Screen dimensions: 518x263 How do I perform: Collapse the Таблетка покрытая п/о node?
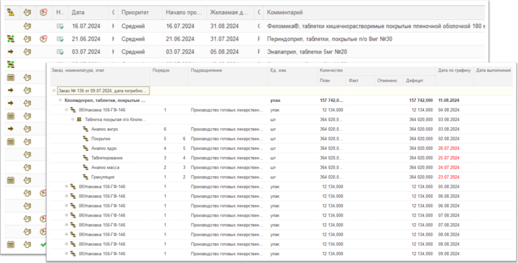(73, 120)
